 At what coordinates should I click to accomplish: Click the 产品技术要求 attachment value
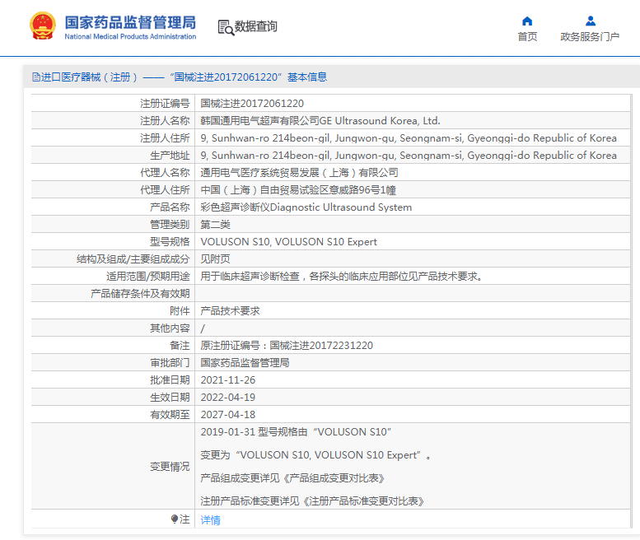tap(231, 311)
